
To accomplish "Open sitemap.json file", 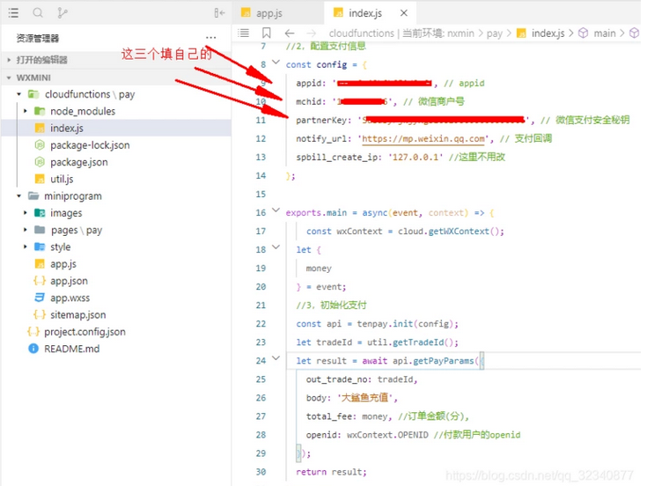I will 78,315.
